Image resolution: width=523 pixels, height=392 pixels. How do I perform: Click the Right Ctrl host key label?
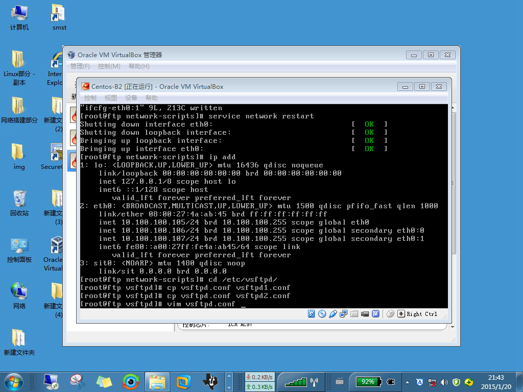(x=422, y=314)
